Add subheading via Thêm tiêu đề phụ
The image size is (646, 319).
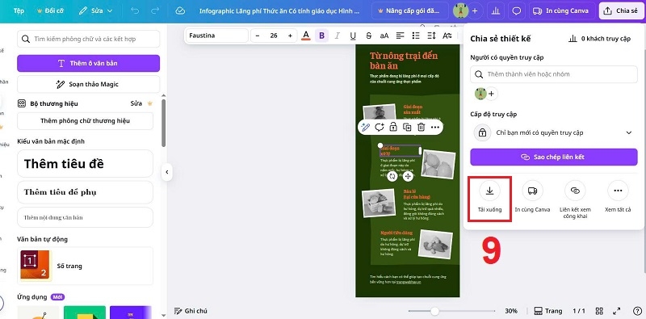coord(85,192)
